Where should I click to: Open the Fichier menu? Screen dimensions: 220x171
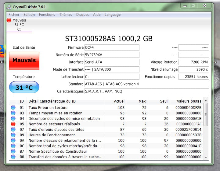14,15
